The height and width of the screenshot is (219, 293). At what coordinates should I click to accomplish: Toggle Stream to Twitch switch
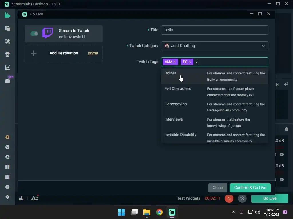[34, 34]
